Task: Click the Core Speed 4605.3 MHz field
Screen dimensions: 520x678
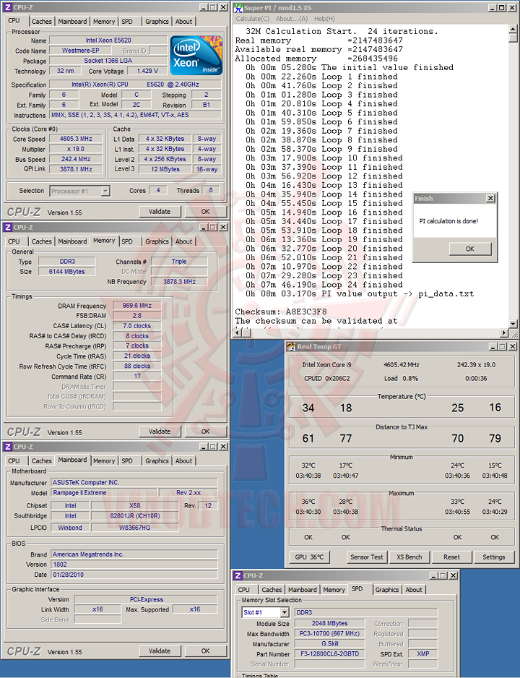Action: [x=76, y=139]
